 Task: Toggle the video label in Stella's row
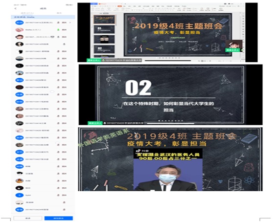click(x=64, y=30)
